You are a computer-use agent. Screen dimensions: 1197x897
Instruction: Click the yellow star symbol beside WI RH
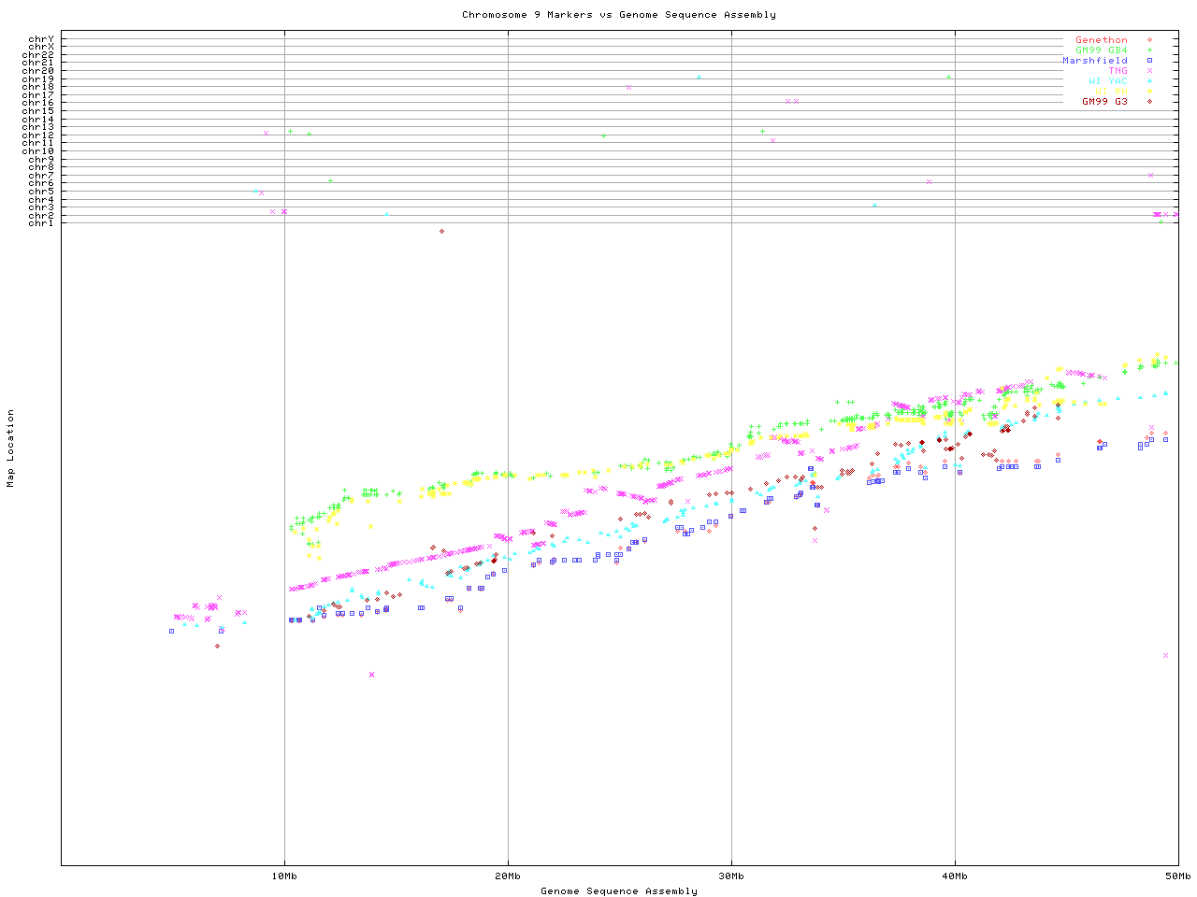(1149, 92)
